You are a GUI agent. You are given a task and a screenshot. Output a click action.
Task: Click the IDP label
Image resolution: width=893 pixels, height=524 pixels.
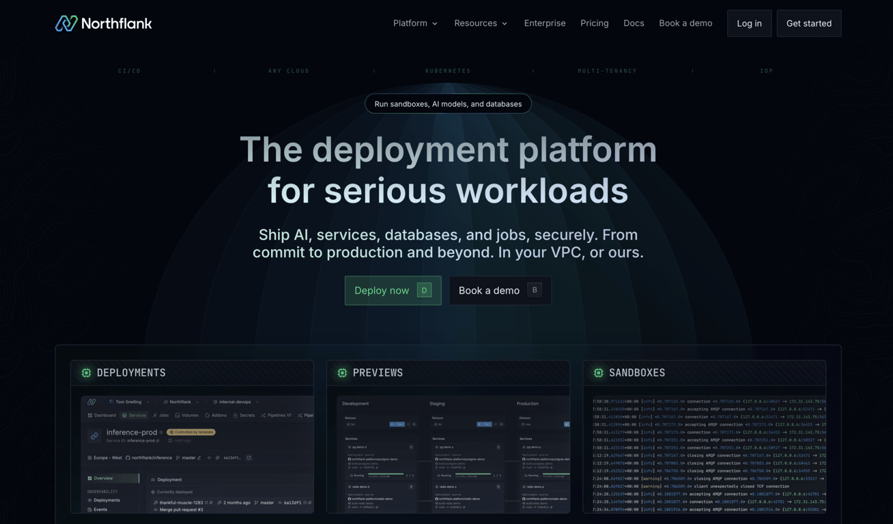767,71
